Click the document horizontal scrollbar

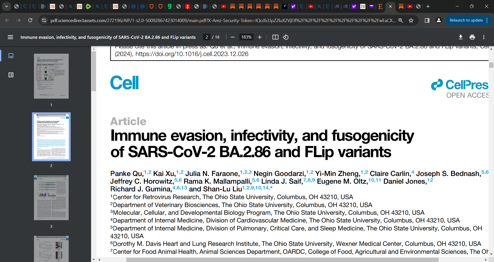[282, 260]
